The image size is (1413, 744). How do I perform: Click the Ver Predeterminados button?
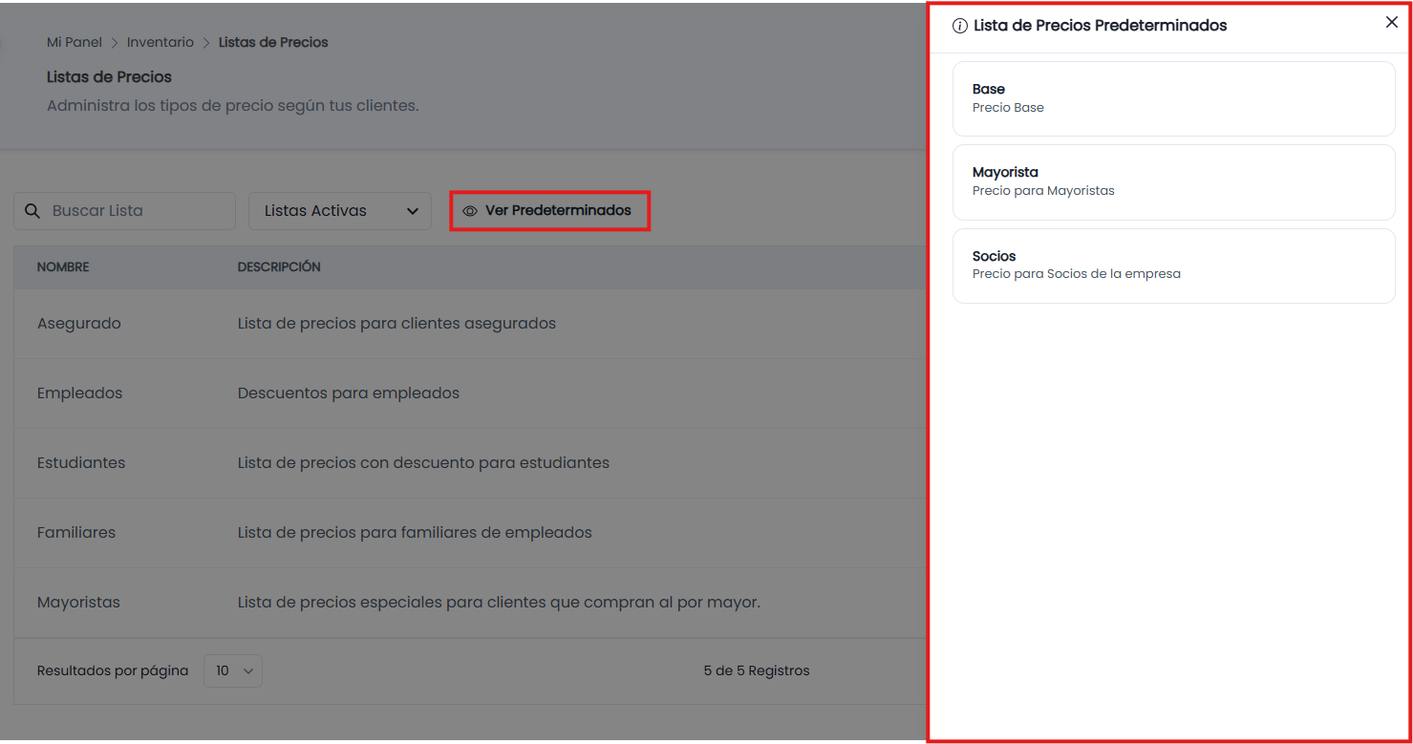[549, 210]
